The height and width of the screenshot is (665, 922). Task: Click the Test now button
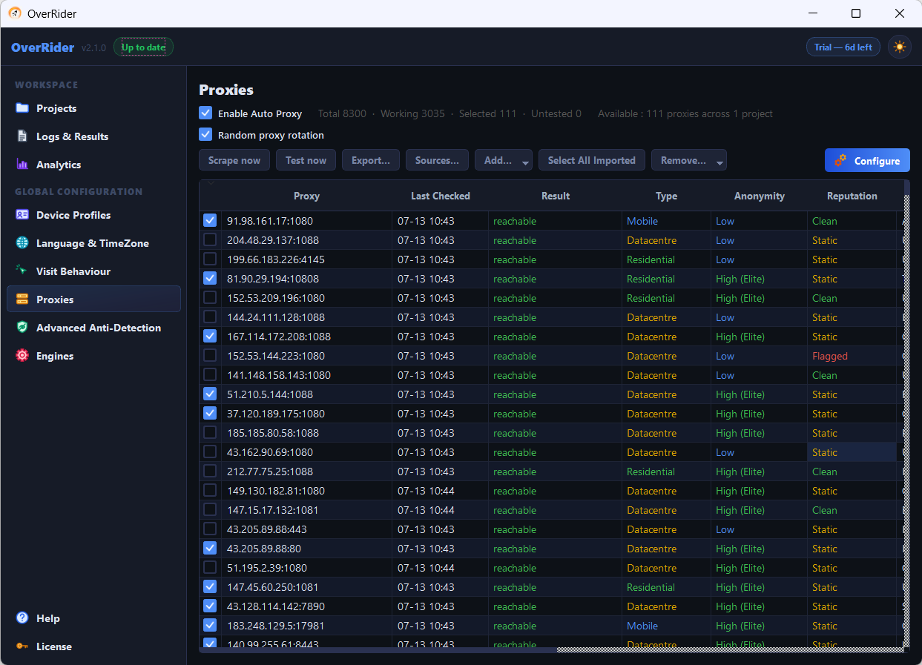point(306,160)
